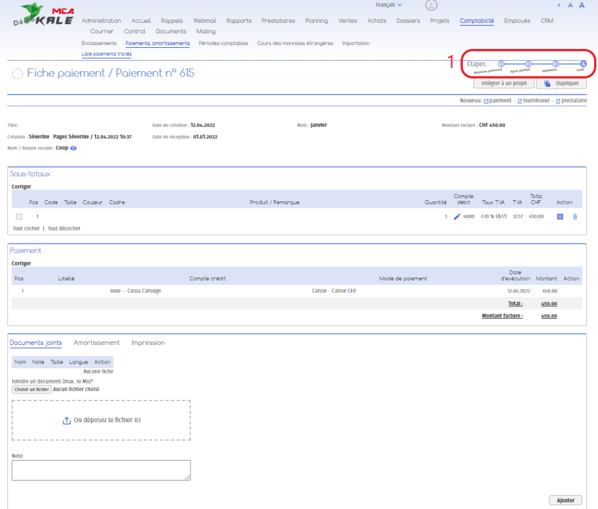Select the smallest font size A icon
The height and width of the screenshot is (509, 598).
coord(559,5)
